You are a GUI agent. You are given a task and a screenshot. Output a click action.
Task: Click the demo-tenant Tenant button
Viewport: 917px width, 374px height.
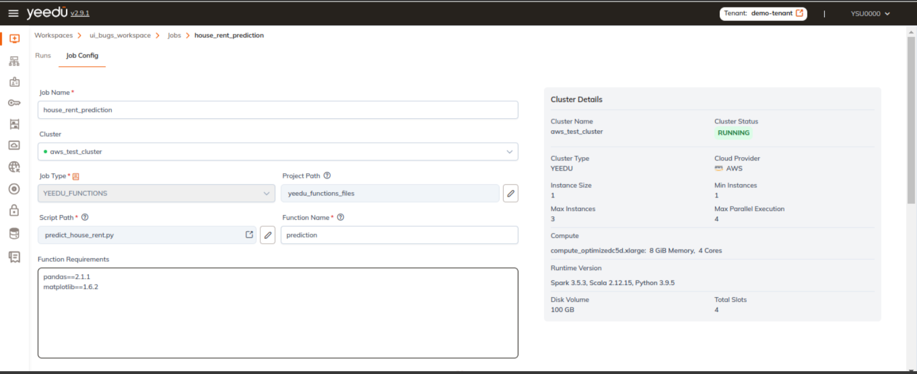pos(763,13)
